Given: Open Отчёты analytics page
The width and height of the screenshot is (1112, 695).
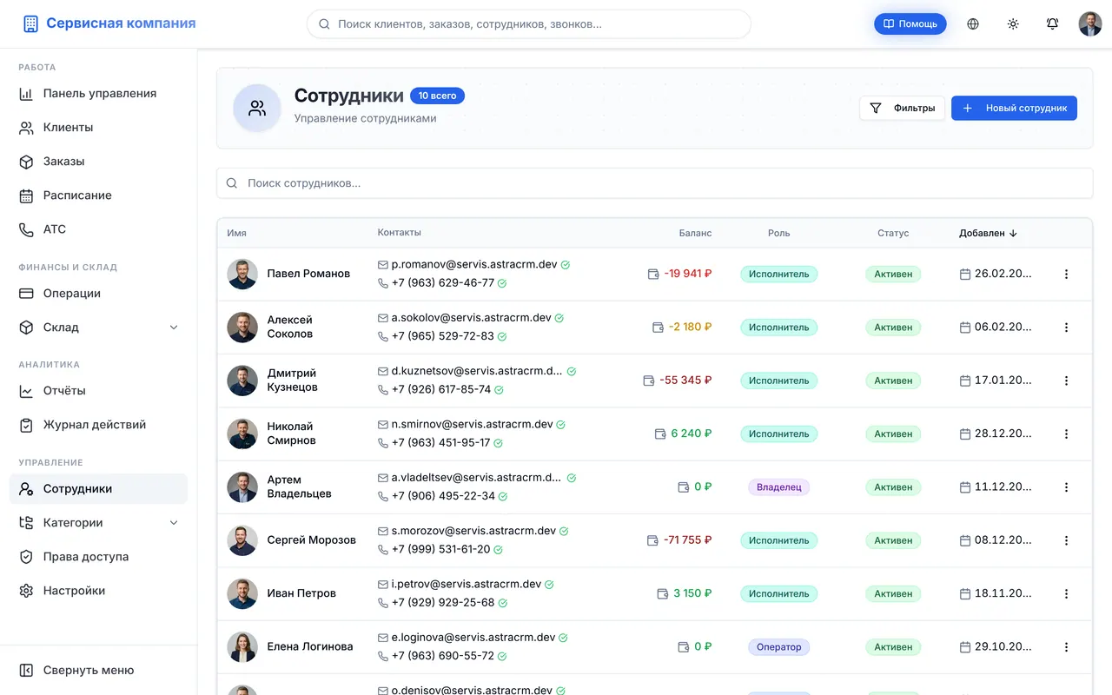Looking at the screenshot, I should 98,391.
